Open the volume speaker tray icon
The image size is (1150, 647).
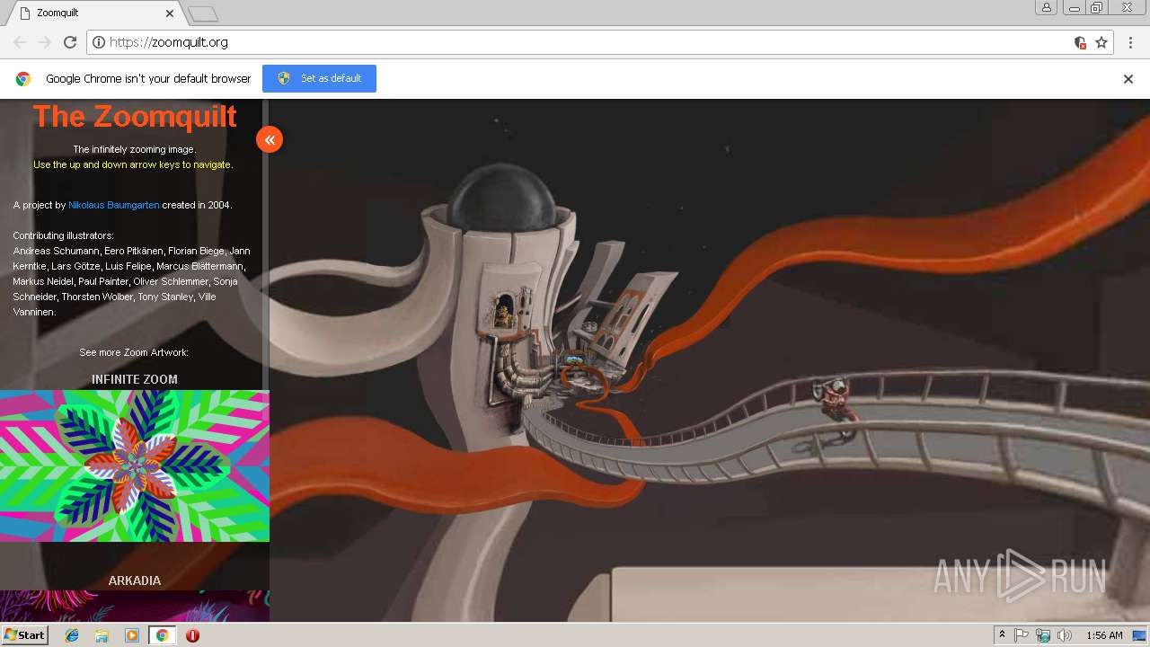tap(1065, 635)
